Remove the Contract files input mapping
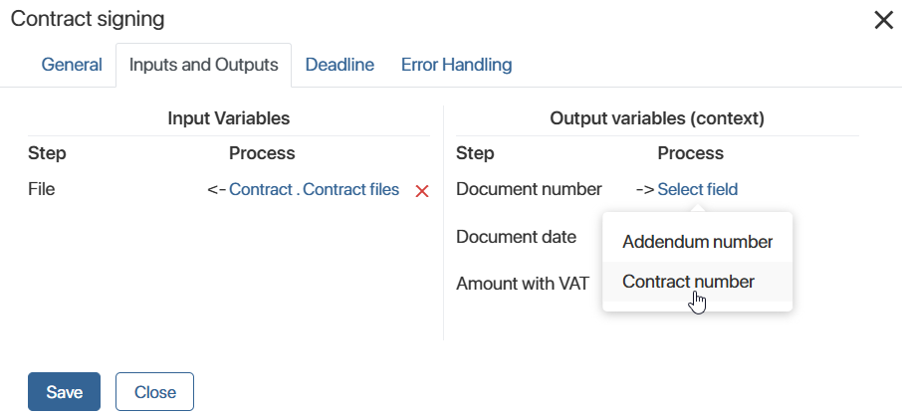This screenshot has height=416, width=902. coord(422,191)
